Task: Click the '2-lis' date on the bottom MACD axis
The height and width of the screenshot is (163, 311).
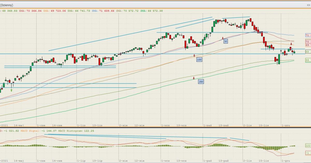Action: click(247, 161)
